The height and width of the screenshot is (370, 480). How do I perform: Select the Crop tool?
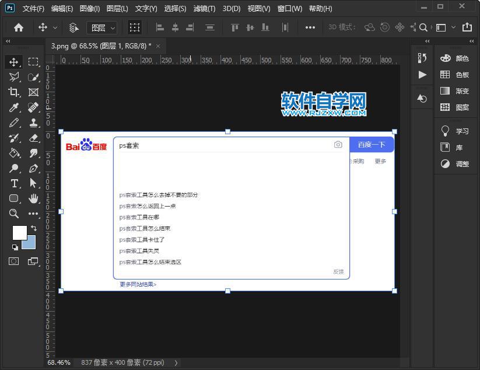[x=14, y=92]
